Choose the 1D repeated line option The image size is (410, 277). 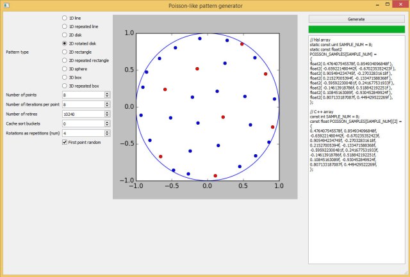[x=65, y=26]
